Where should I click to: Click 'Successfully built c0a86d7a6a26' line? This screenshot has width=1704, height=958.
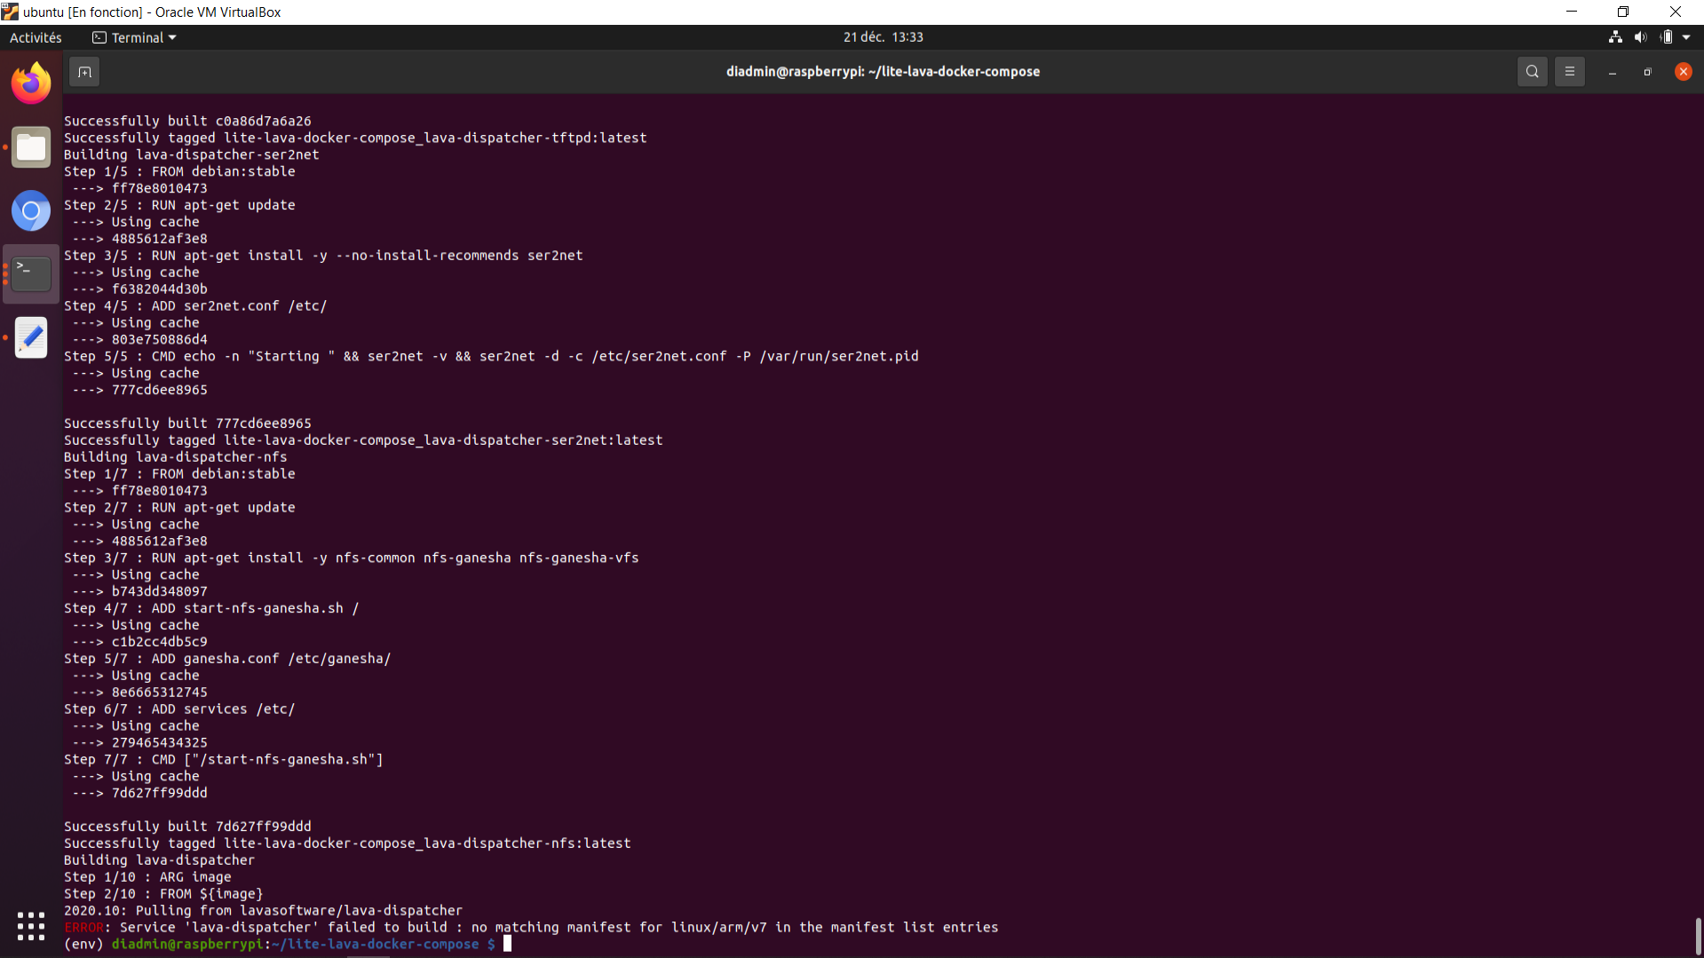coord(187,121)
